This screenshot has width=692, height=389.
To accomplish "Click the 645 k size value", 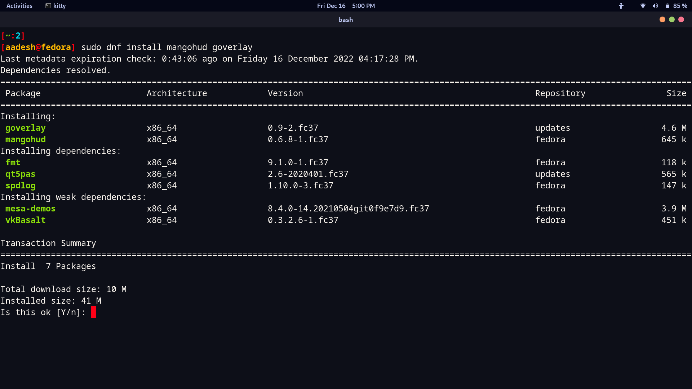I will tap(674, 139).
